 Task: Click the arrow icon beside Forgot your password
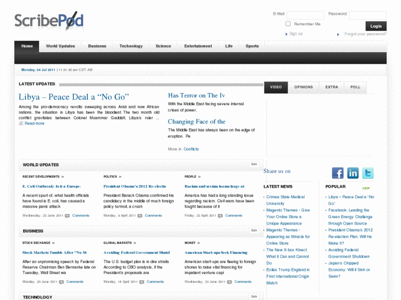[338, 34]
